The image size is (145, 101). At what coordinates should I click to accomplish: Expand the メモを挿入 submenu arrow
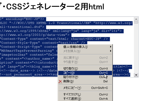(111, 51)
